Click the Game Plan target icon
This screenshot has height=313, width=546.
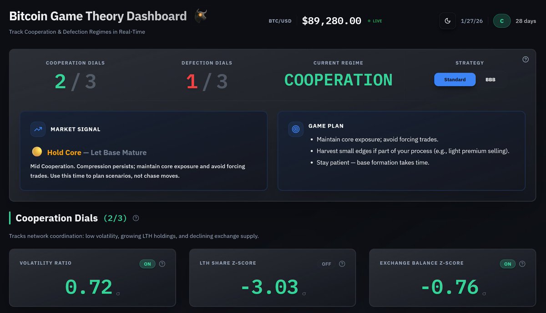tap(296, 129)
